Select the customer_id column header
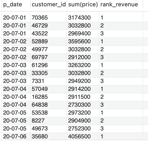The height and width of the screenshot is (141, 148). point(49,4)
